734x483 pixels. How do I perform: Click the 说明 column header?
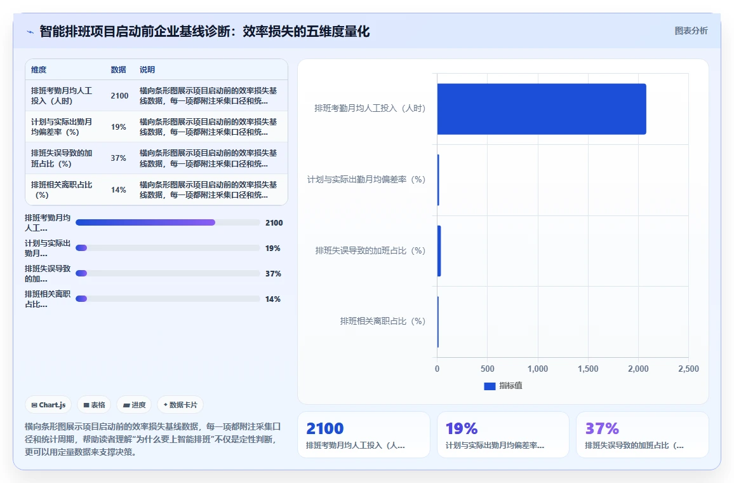147,70
